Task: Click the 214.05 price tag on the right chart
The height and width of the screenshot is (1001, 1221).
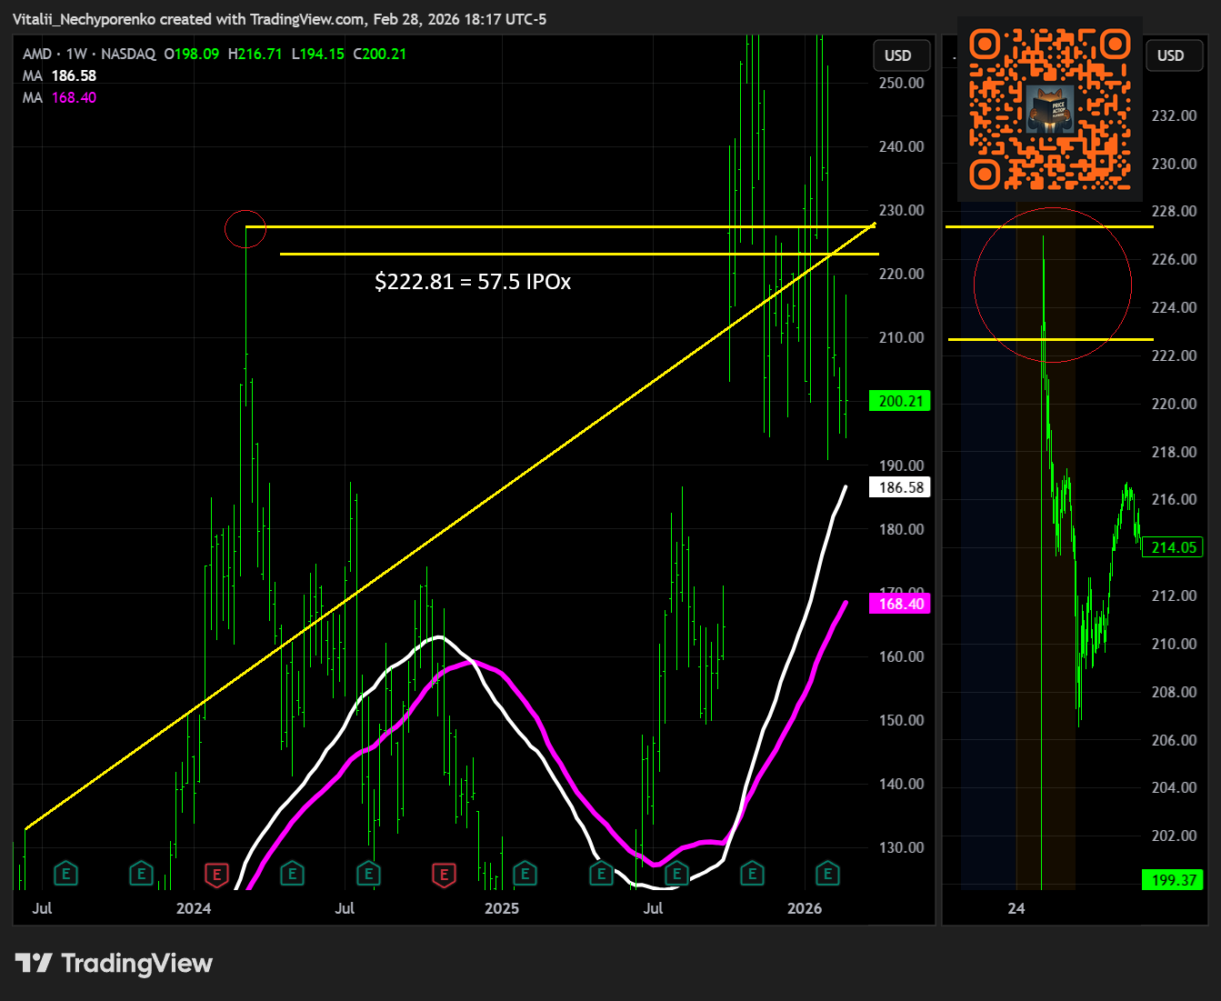Action: [1174, 547]
